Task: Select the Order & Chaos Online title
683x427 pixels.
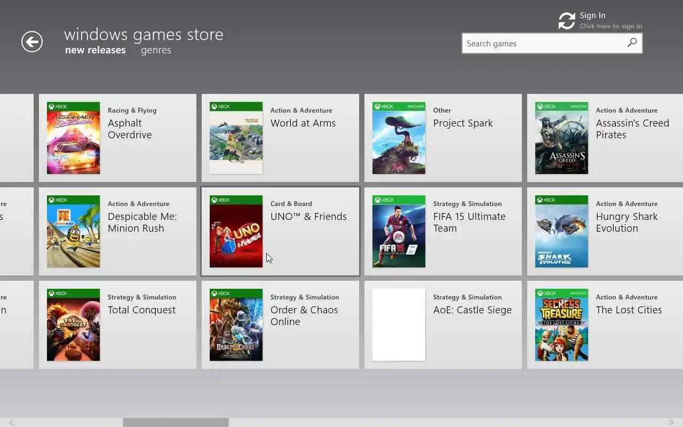Action: (x=304, y=315)
